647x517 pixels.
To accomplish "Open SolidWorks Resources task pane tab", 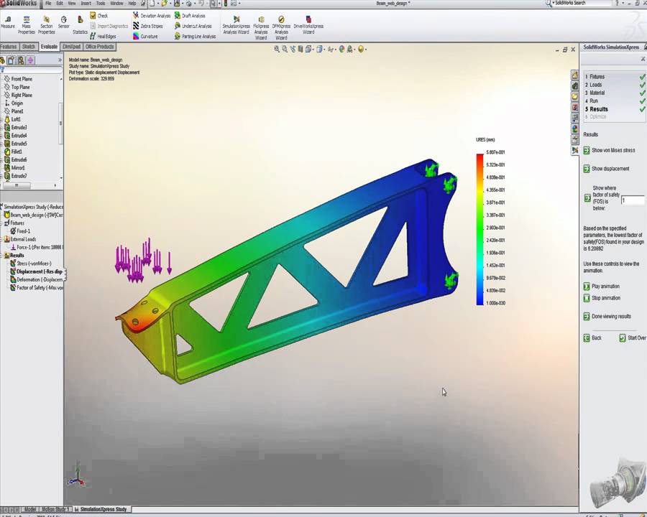I will tap(574, 75).
